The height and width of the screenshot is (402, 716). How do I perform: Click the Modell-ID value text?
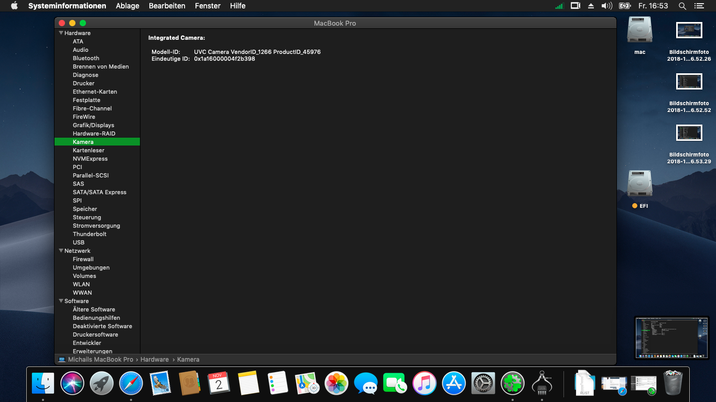pos(257,52)
